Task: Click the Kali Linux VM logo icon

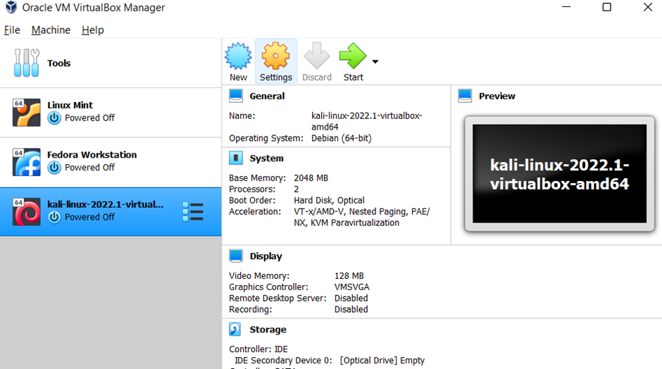Action: pos(27,211)
